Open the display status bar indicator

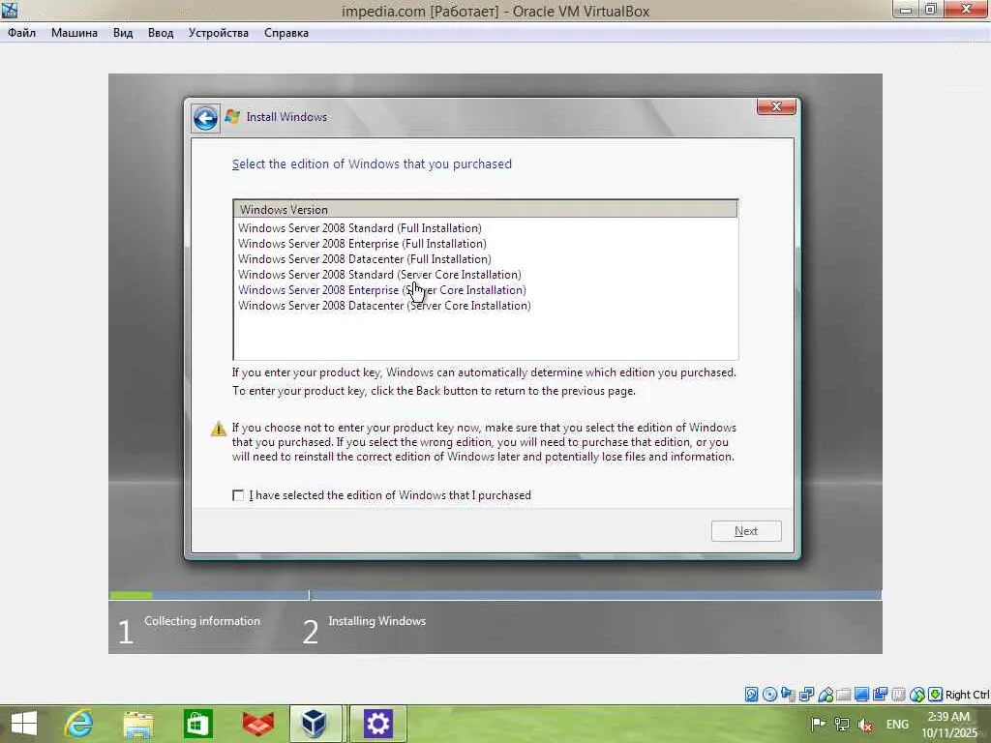861,695
